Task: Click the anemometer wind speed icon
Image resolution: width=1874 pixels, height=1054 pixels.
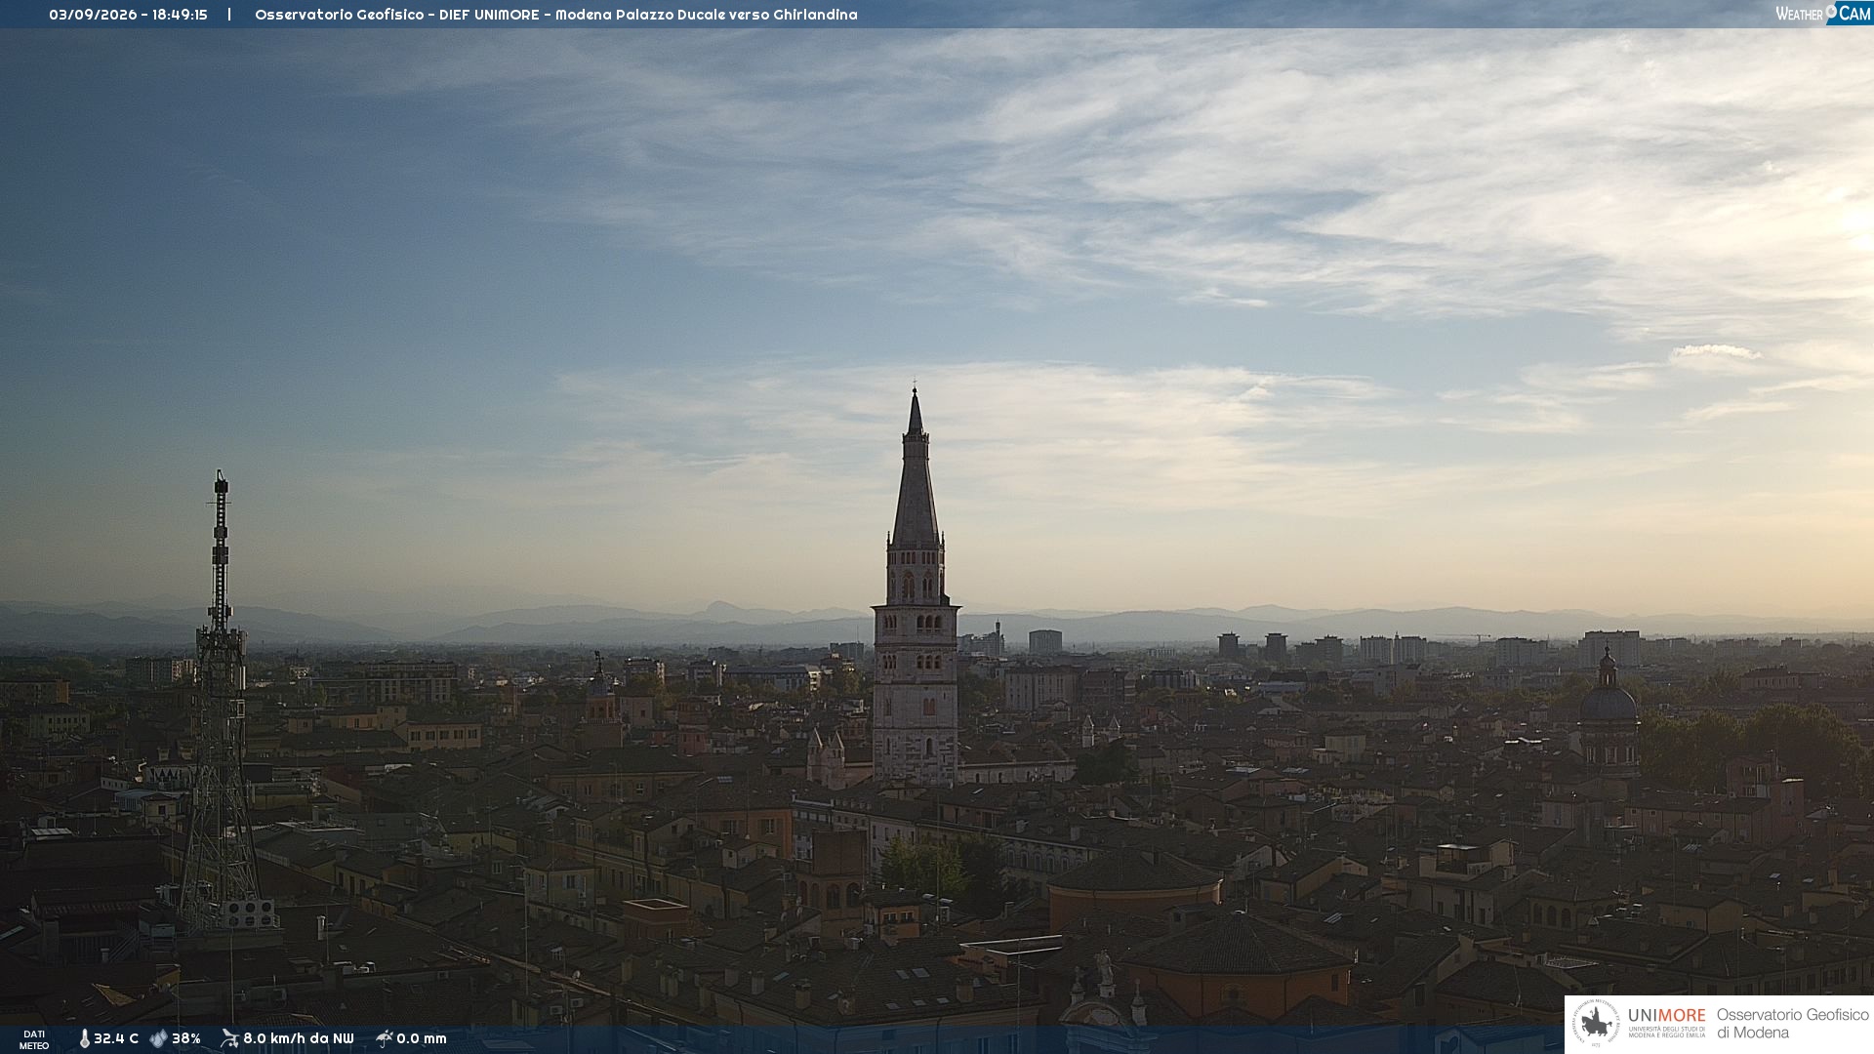Action: click(229, 1038)
